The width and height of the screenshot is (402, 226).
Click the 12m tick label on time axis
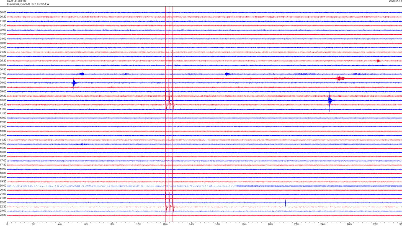pos(165,224)
